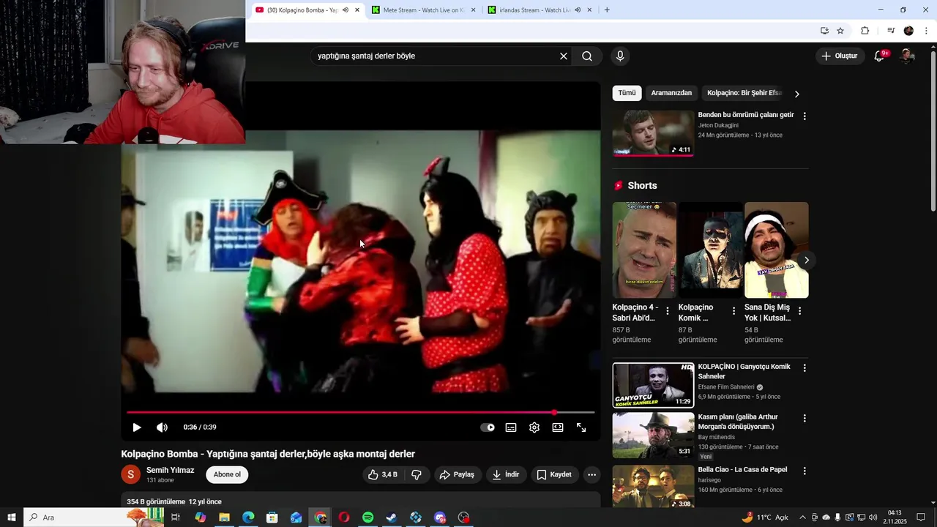Open options for Kolpaçino Komik short
Screen dimensions: 937x527
733,311
